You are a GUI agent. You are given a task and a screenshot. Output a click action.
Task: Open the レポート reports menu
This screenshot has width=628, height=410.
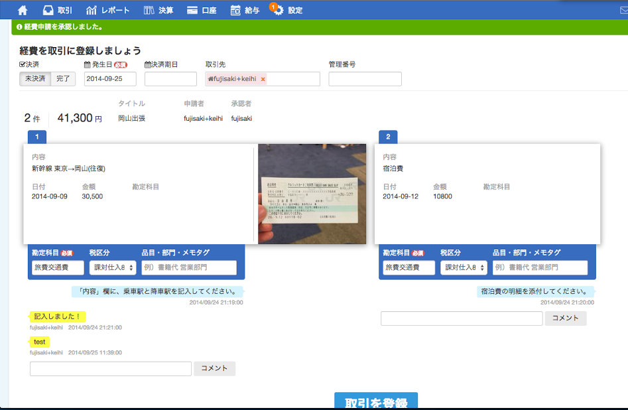[x=107, y=10]
